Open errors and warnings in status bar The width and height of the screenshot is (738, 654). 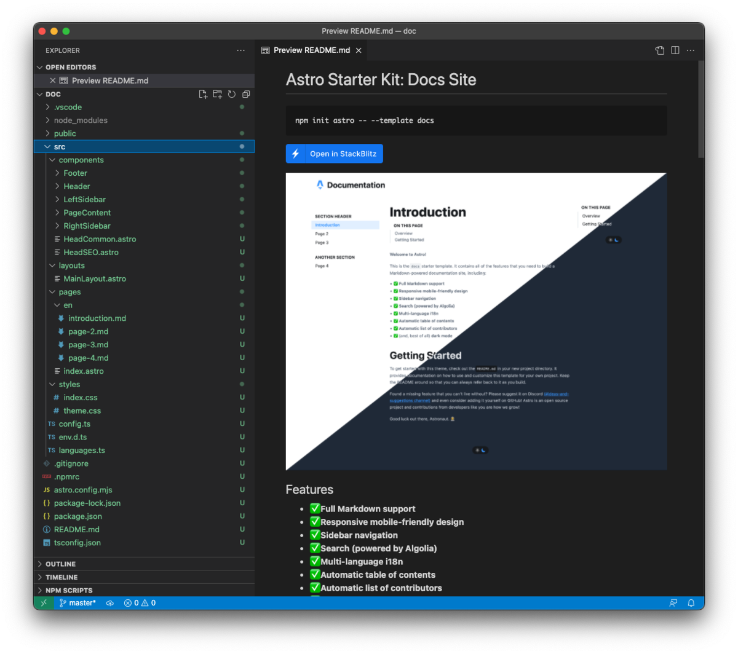coord(140,603)
